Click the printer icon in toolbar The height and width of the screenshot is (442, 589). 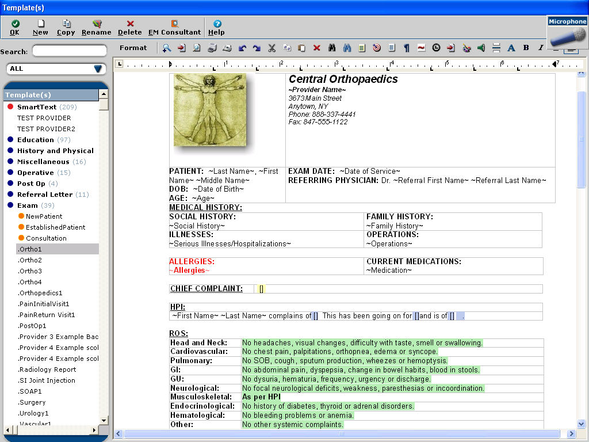pos(212,48)
